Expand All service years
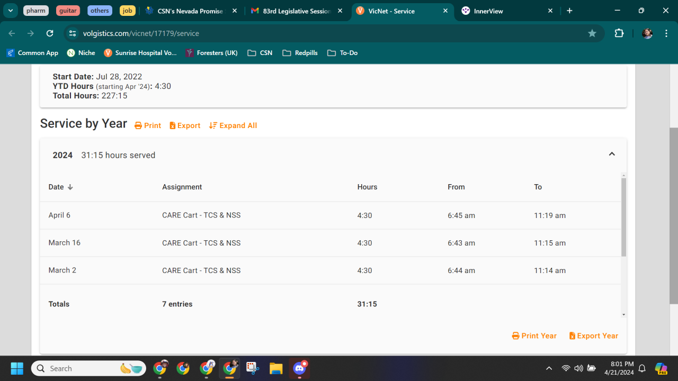This screenshot has width=678, height=381. click(233, 125)
